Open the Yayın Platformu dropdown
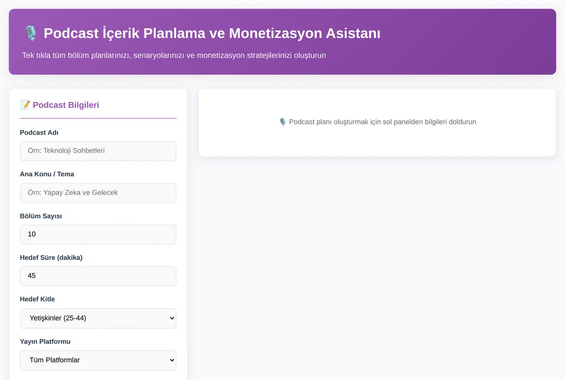Image resolution: width=565 pixels, height=380 pixels. [x=98, y=360]
